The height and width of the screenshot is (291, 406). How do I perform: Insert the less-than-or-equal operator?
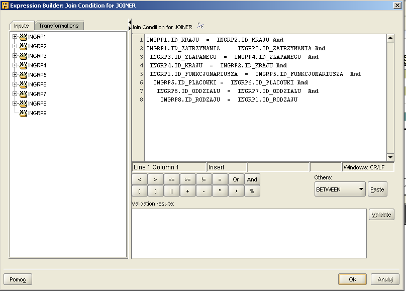171,179
